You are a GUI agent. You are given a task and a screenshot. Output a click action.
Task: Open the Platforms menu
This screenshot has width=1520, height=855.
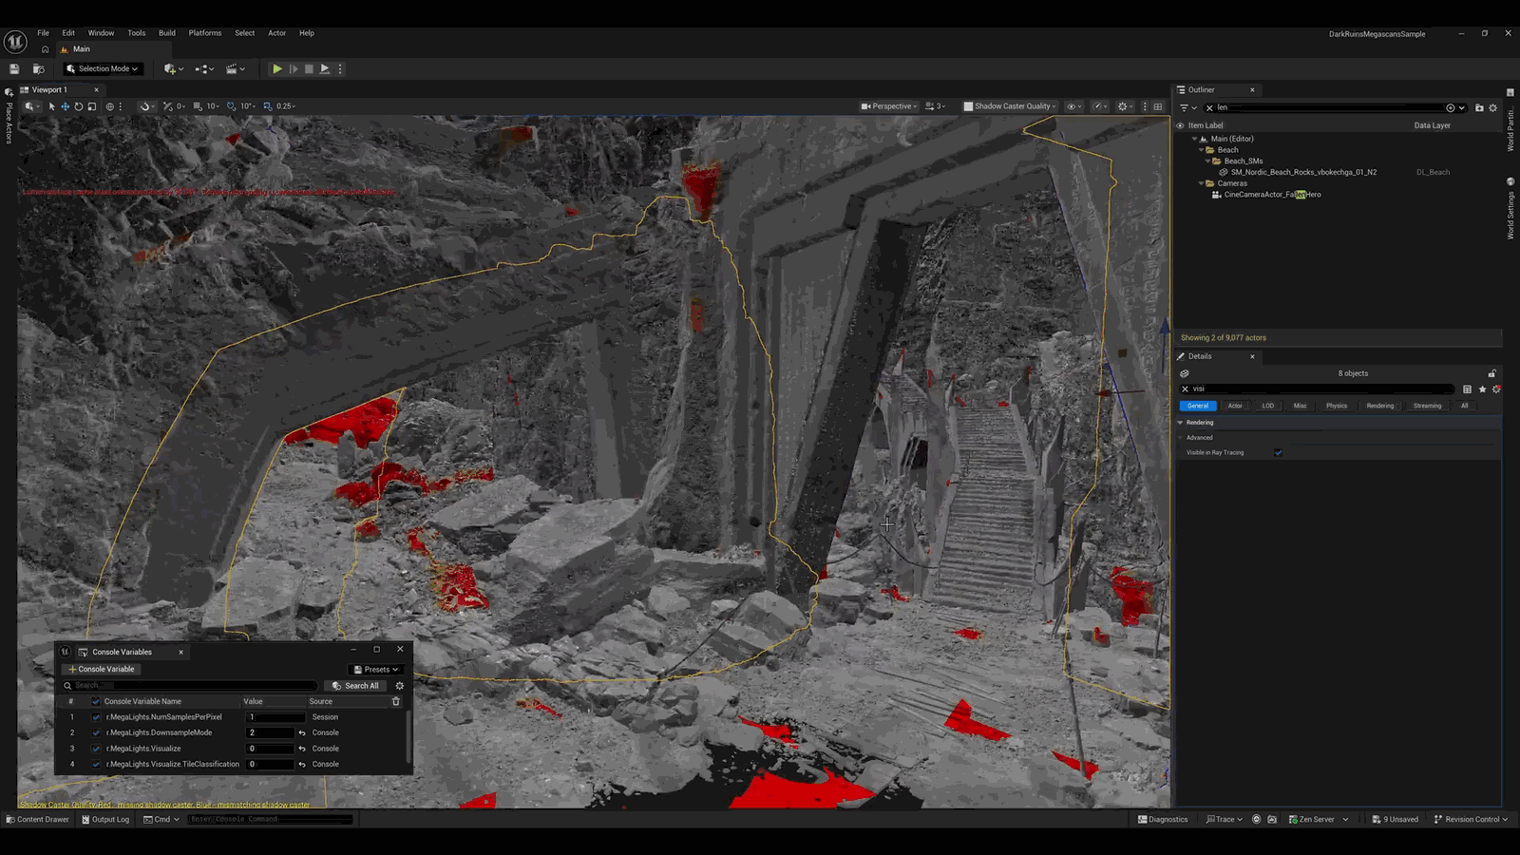205,33
